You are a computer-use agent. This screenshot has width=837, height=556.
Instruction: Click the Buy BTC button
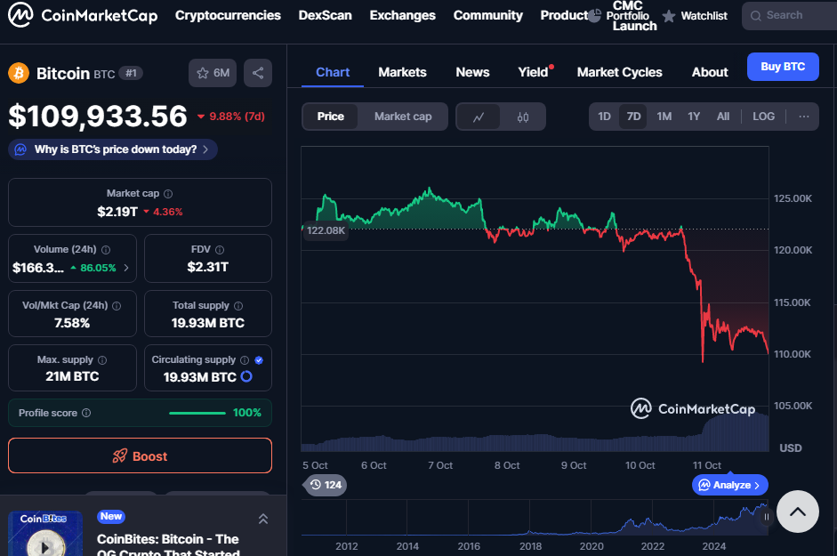tap(782, 67)
